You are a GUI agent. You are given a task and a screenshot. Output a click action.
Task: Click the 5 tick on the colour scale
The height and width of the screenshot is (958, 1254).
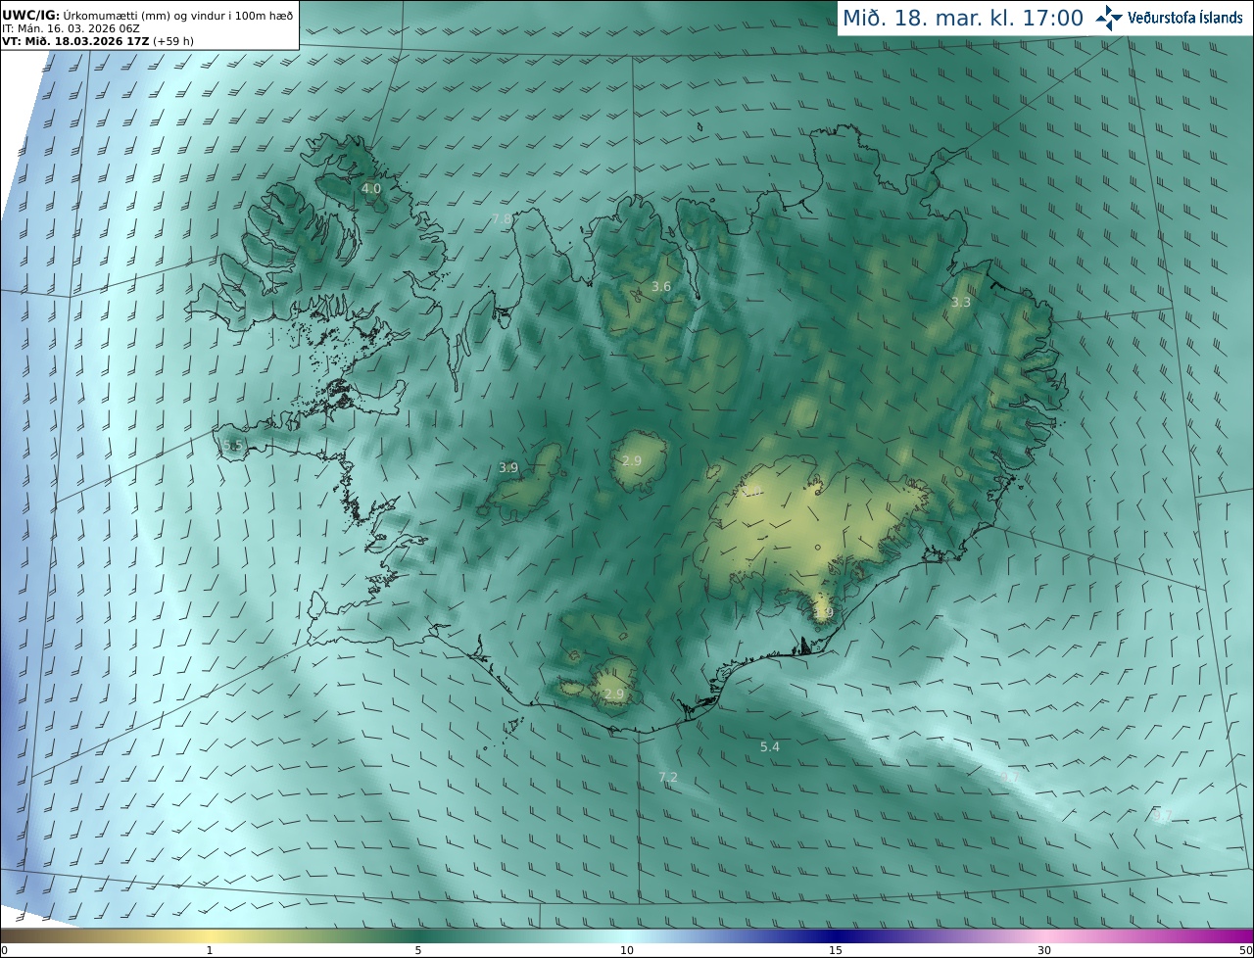418,950
